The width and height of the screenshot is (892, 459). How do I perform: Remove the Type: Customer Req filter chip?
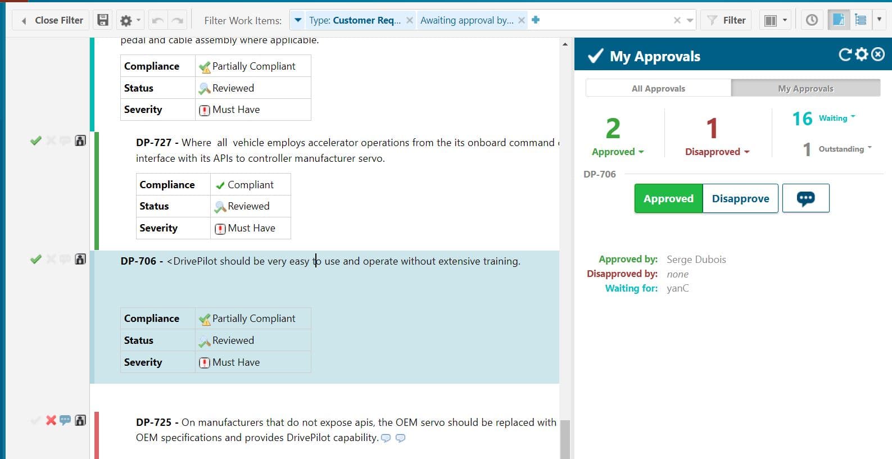[x=410, y=20]
